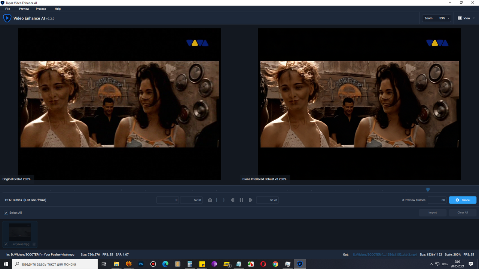Click the Scale: 200% output info
This screenshot has width=479, height=269.
(453, 254)
